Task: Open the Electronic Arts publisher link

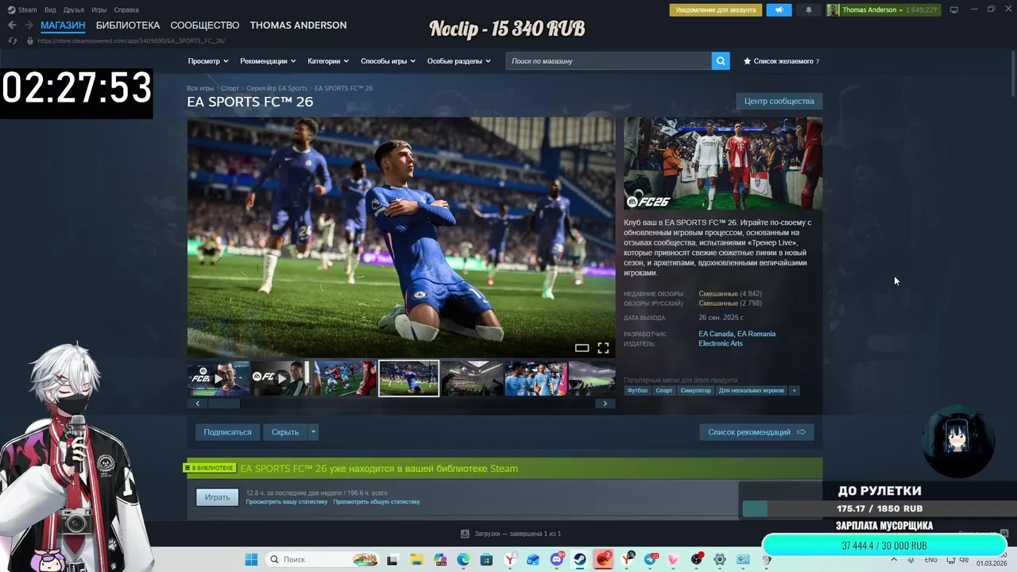Action: click(721, 343)
